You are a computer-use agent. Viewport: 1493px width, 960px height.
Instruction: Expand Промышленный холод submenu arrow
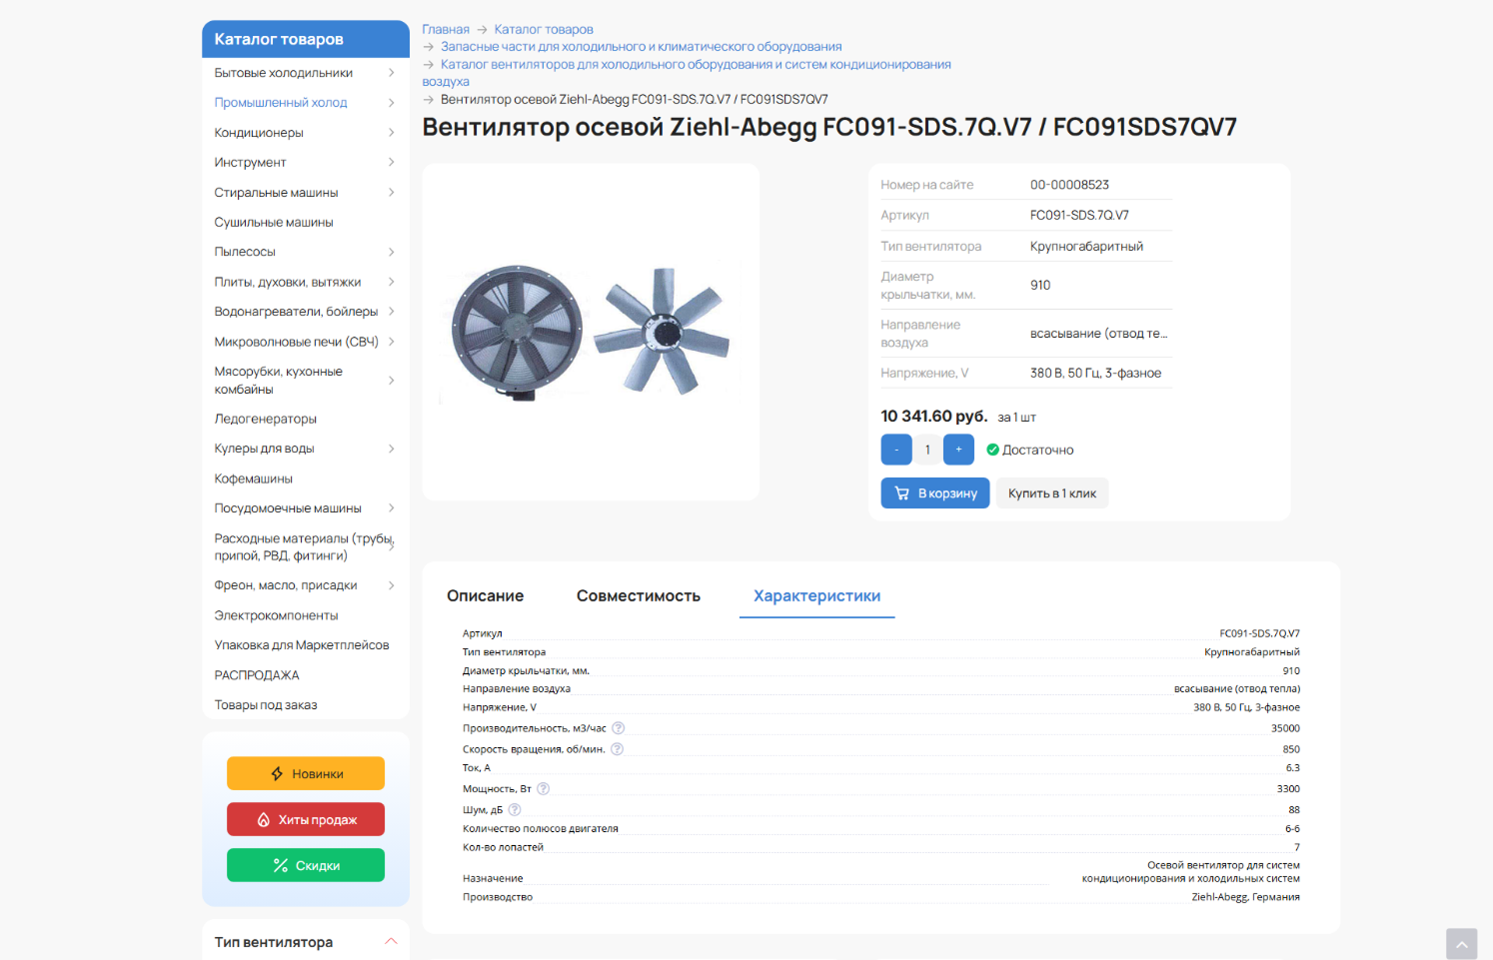click(391, 103)
